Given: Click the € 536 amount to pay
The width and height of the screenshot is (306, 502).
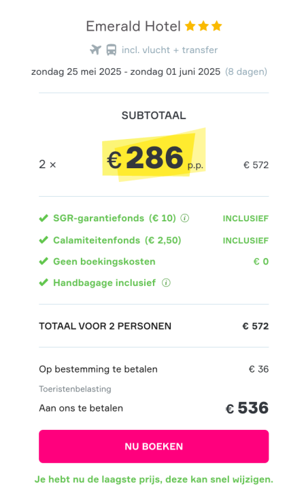Looking at the screenshot, I should click(x=247, y=408).
